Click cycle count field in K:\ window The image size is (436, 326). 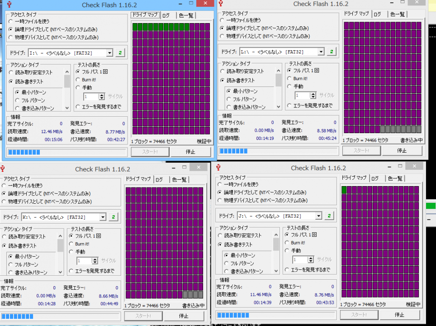pos(84,261)
